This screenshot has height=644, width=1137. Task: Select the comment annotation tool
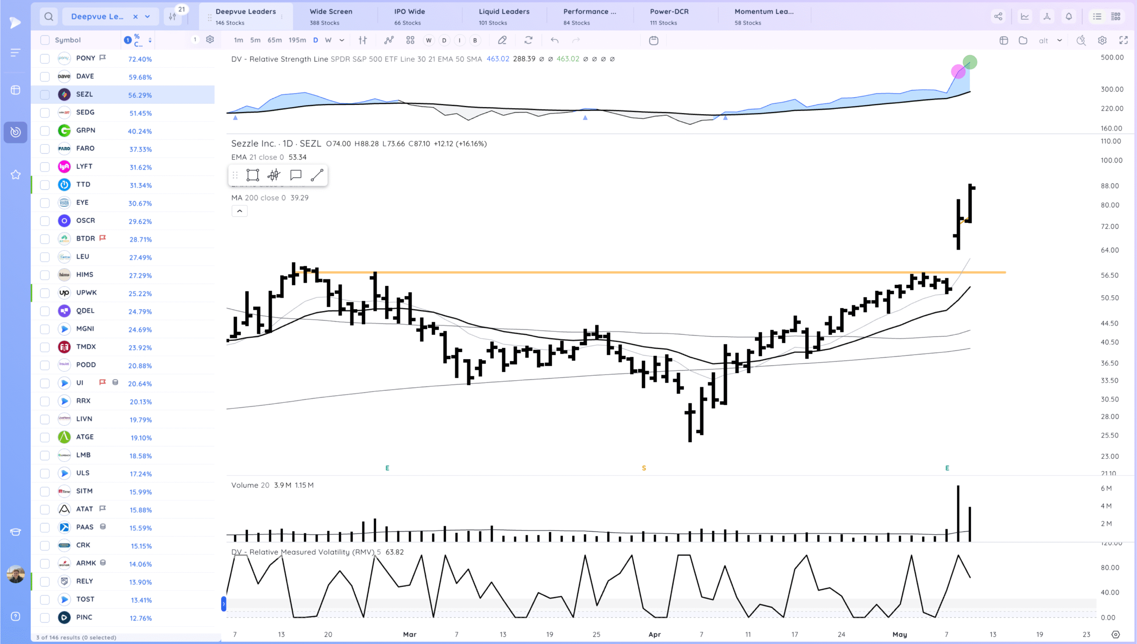coord(296,175)
